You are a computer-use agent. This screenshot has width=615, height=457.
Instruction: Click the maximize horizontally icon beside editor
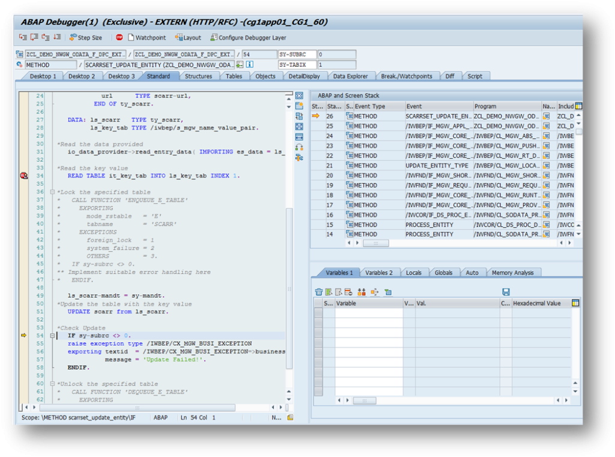click(x=299, y=136)
